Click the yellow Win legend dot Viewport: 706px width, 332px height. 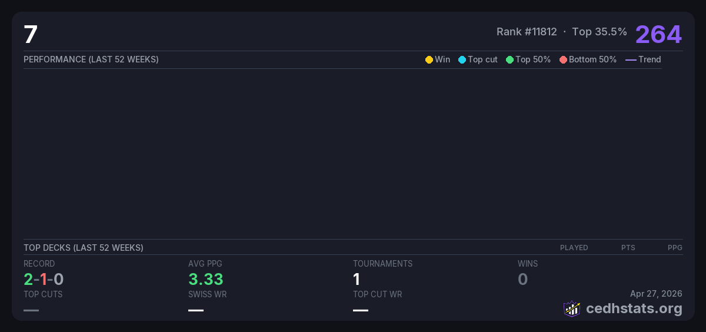(x=429, y=59)
